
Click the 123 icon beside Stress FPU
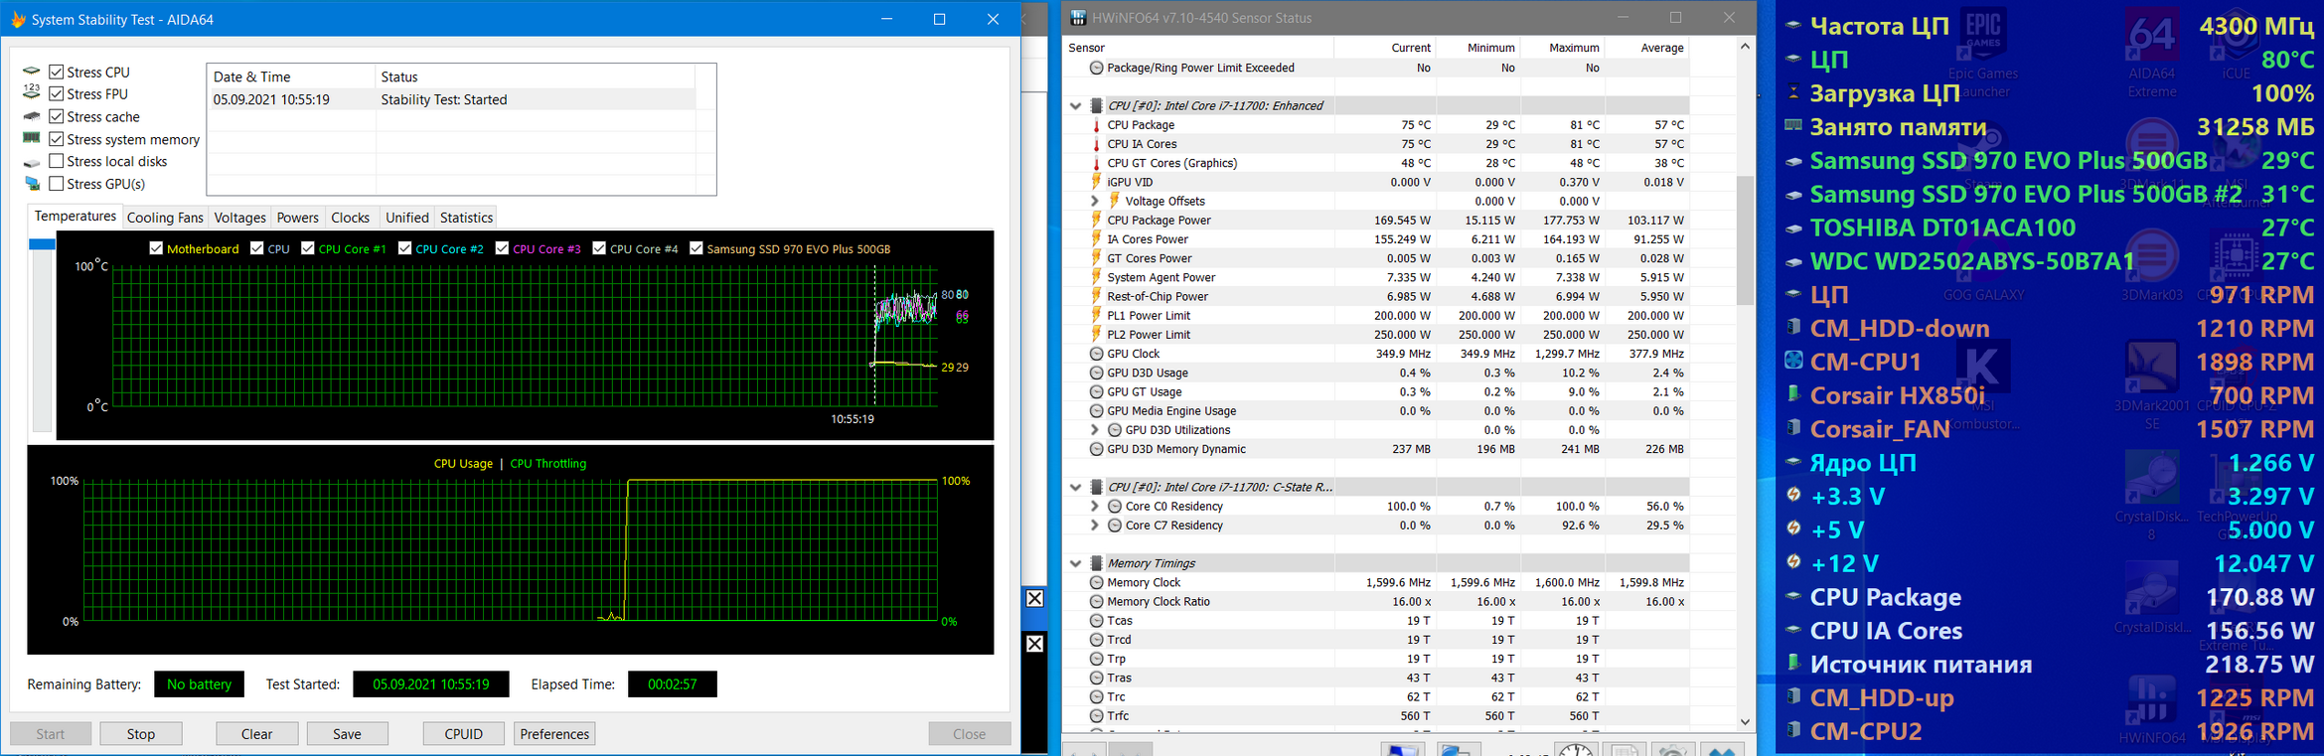click(x=32, y=93)
